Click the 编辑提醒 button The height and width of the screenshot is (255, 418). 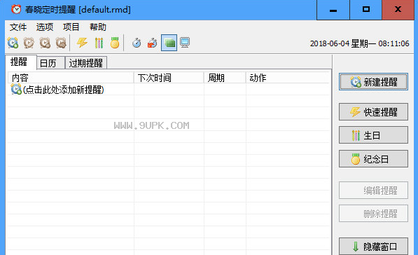click(x=373, y=191)
